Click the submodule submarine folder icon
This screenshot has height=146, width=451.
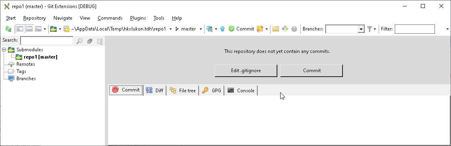(x=53, y=29)
